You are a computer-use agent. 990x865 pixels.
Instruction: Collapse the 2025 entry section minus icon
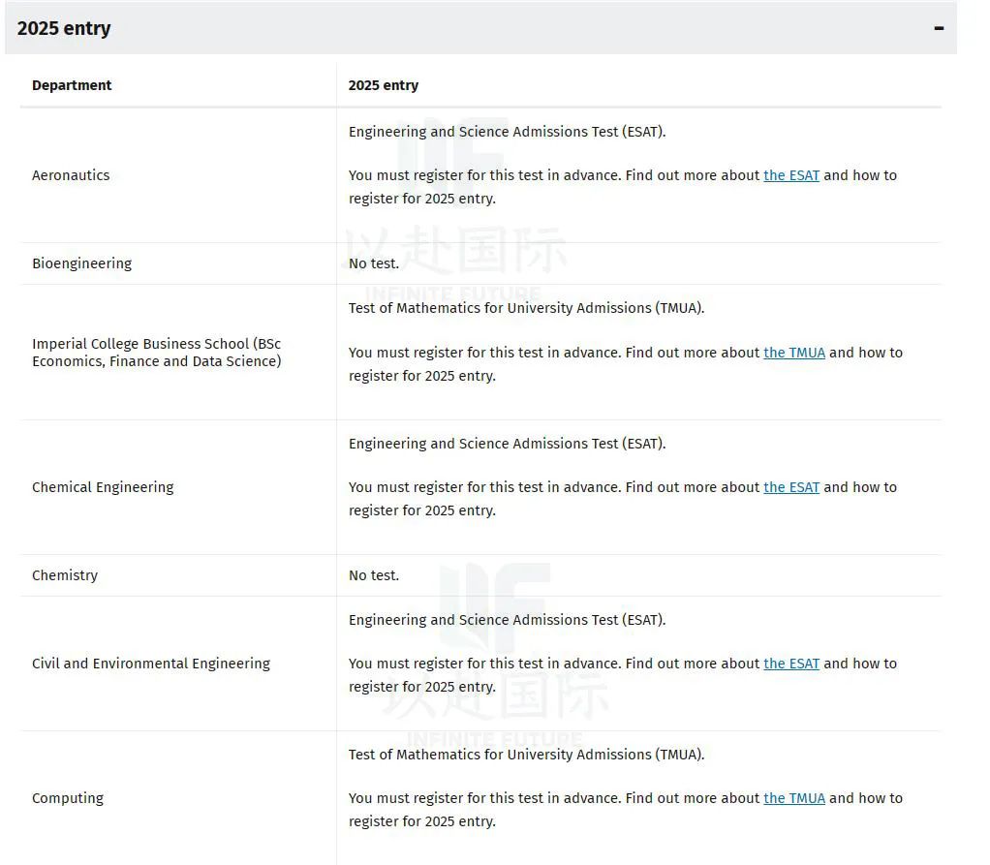[x=939, y=28]
